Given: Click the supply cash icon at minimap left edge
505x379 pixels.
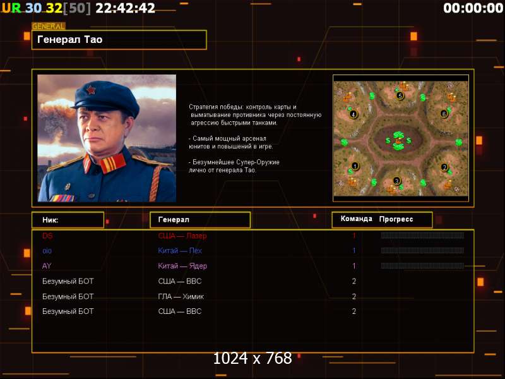Looking at the screenshot, I should tap(344, 142).
